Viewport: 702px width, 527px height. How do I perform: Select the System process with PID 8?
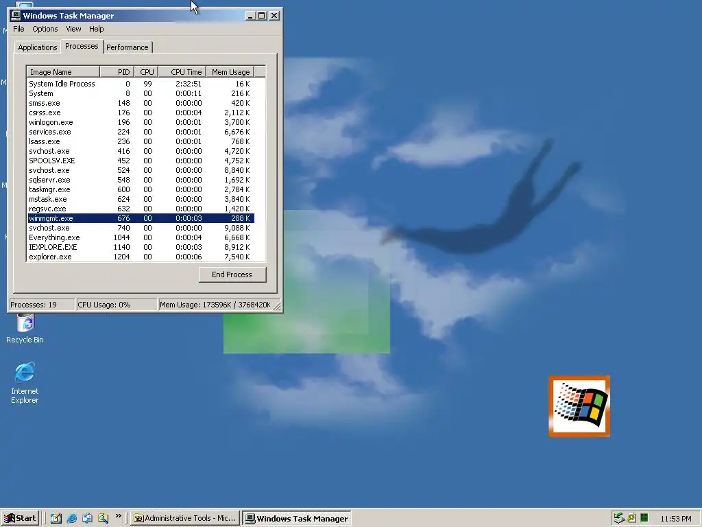pos(141,93)
